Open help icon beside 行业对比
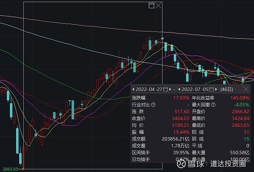This screenshot has height=172, width=254. pyautogui.click(x=153, y=105)
